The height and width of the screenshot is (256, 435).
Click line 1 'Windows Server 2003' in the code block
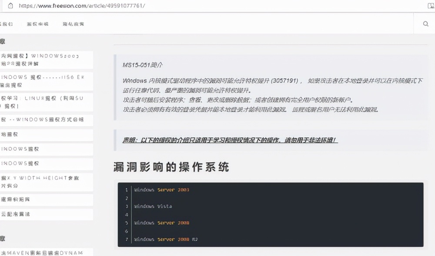point(163,190)
